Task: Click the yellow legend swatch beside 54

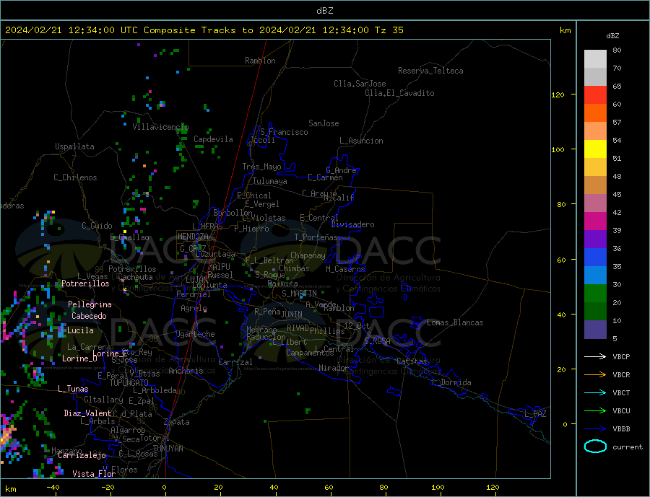Action: point(595,149)
